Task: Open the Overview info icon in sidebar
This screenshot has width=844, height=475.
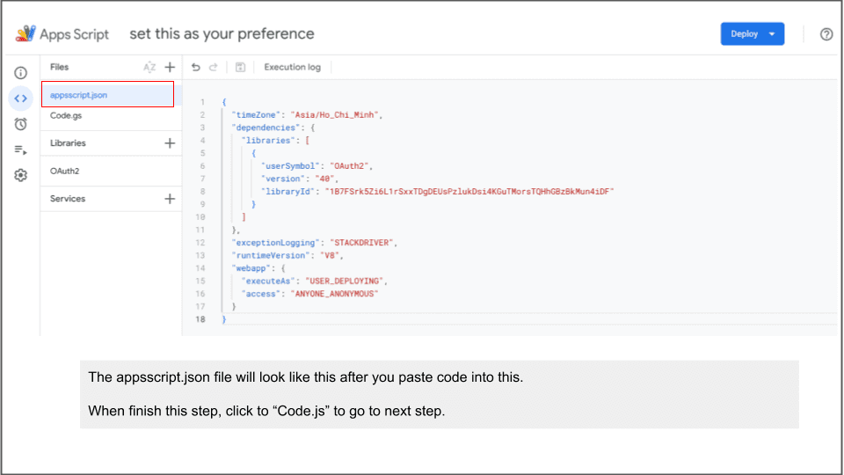Action: tap(21, 73)
